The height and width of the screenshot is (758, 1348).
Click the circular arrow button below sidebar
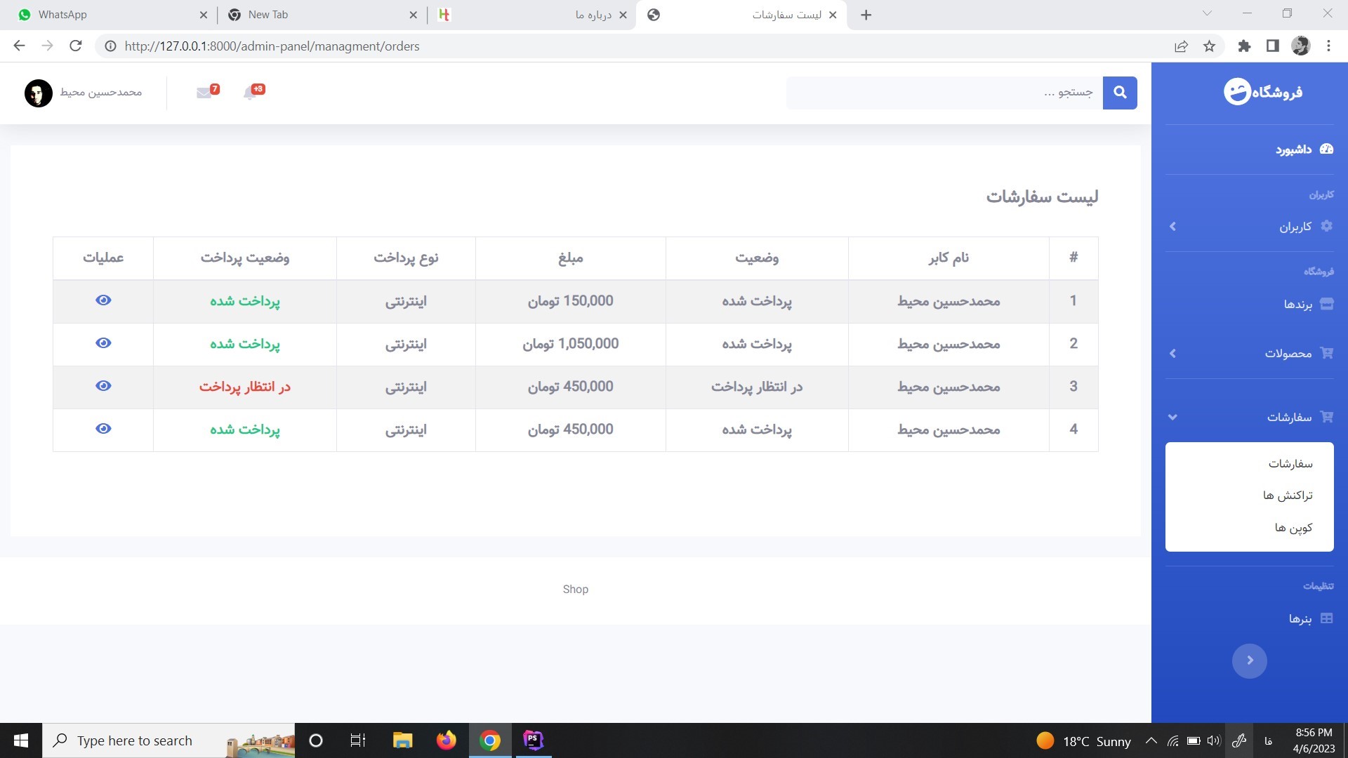point(1249,660)
